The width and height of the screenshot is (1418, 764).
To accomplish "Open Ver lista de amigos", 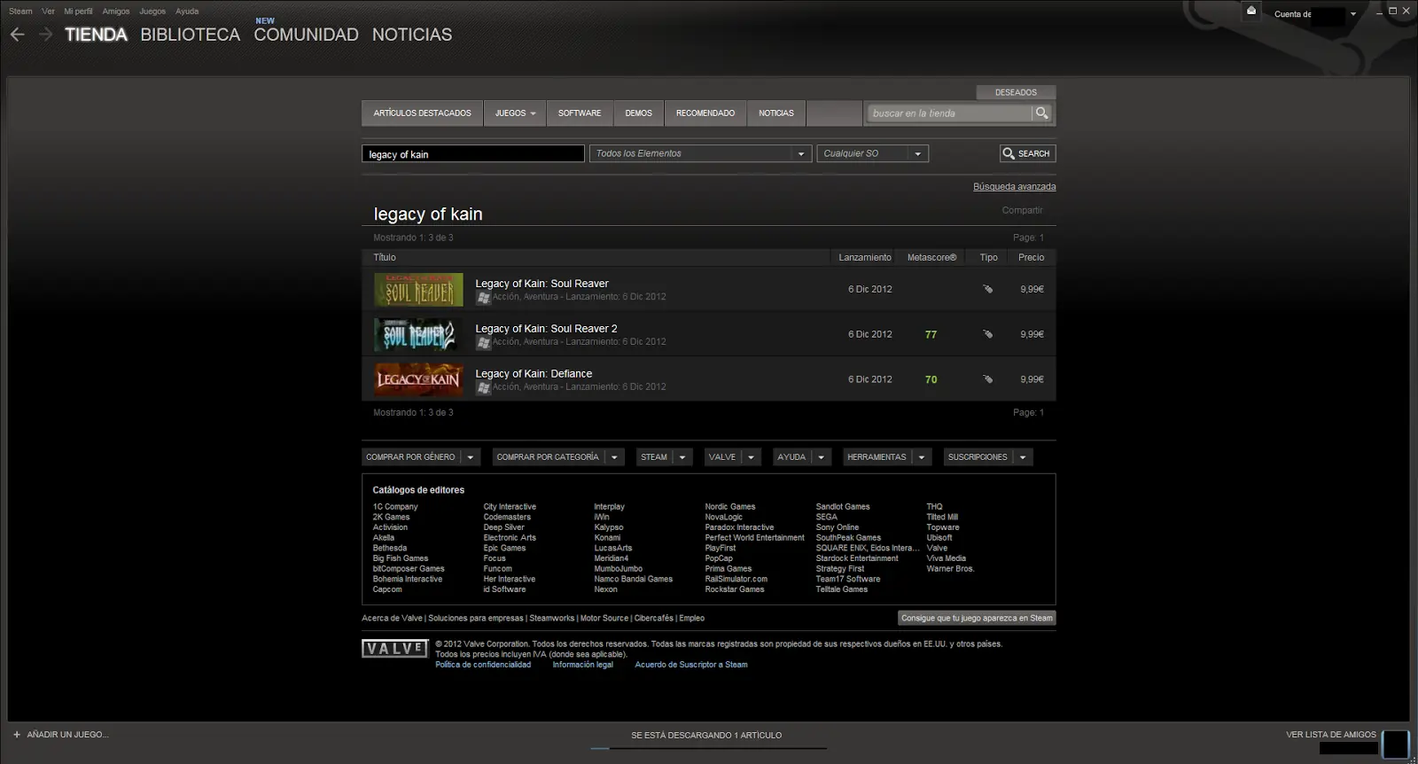I will [x=1330, y=735].
